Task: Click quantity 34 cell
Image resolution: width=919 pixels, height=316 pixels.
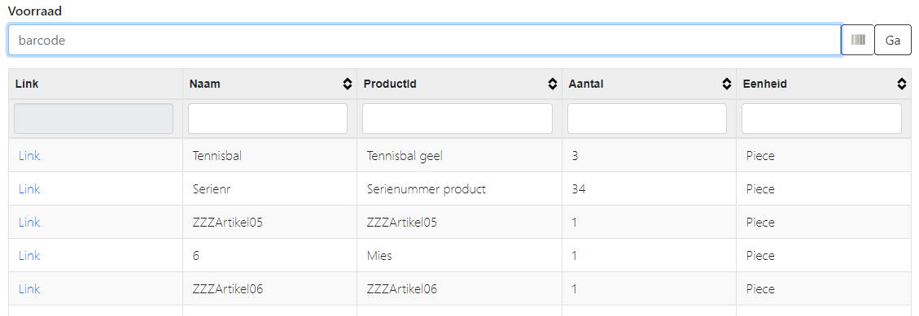Action: pyautogui.click(x=650, y=189)
